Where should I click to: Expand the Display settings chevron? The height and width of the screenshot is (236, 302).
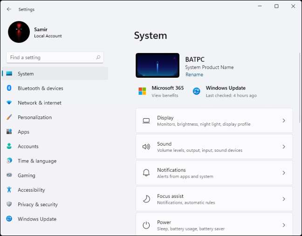click(x=284, y=121)
